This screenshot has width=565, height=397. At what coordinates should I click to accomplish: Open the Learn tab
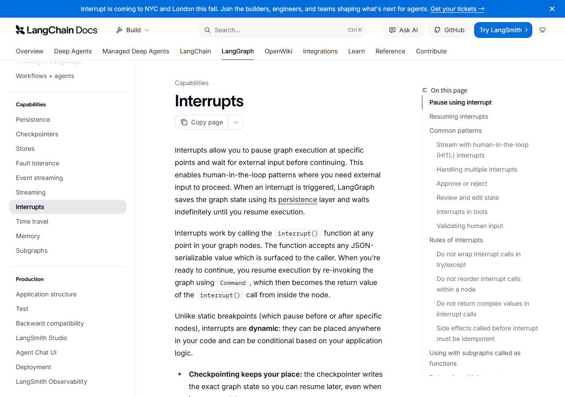(357, 51)
